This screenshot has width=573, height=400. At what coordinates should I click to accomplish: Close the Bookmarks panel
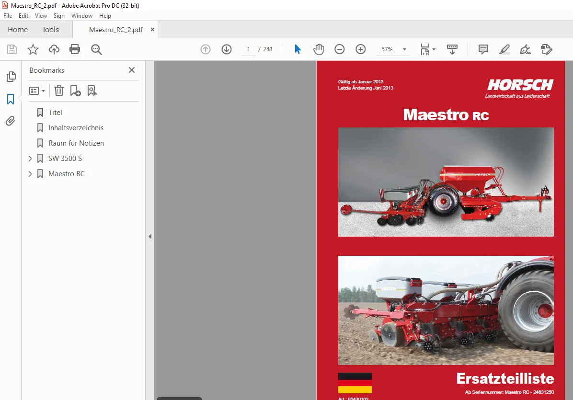click(x=132, y=70)
